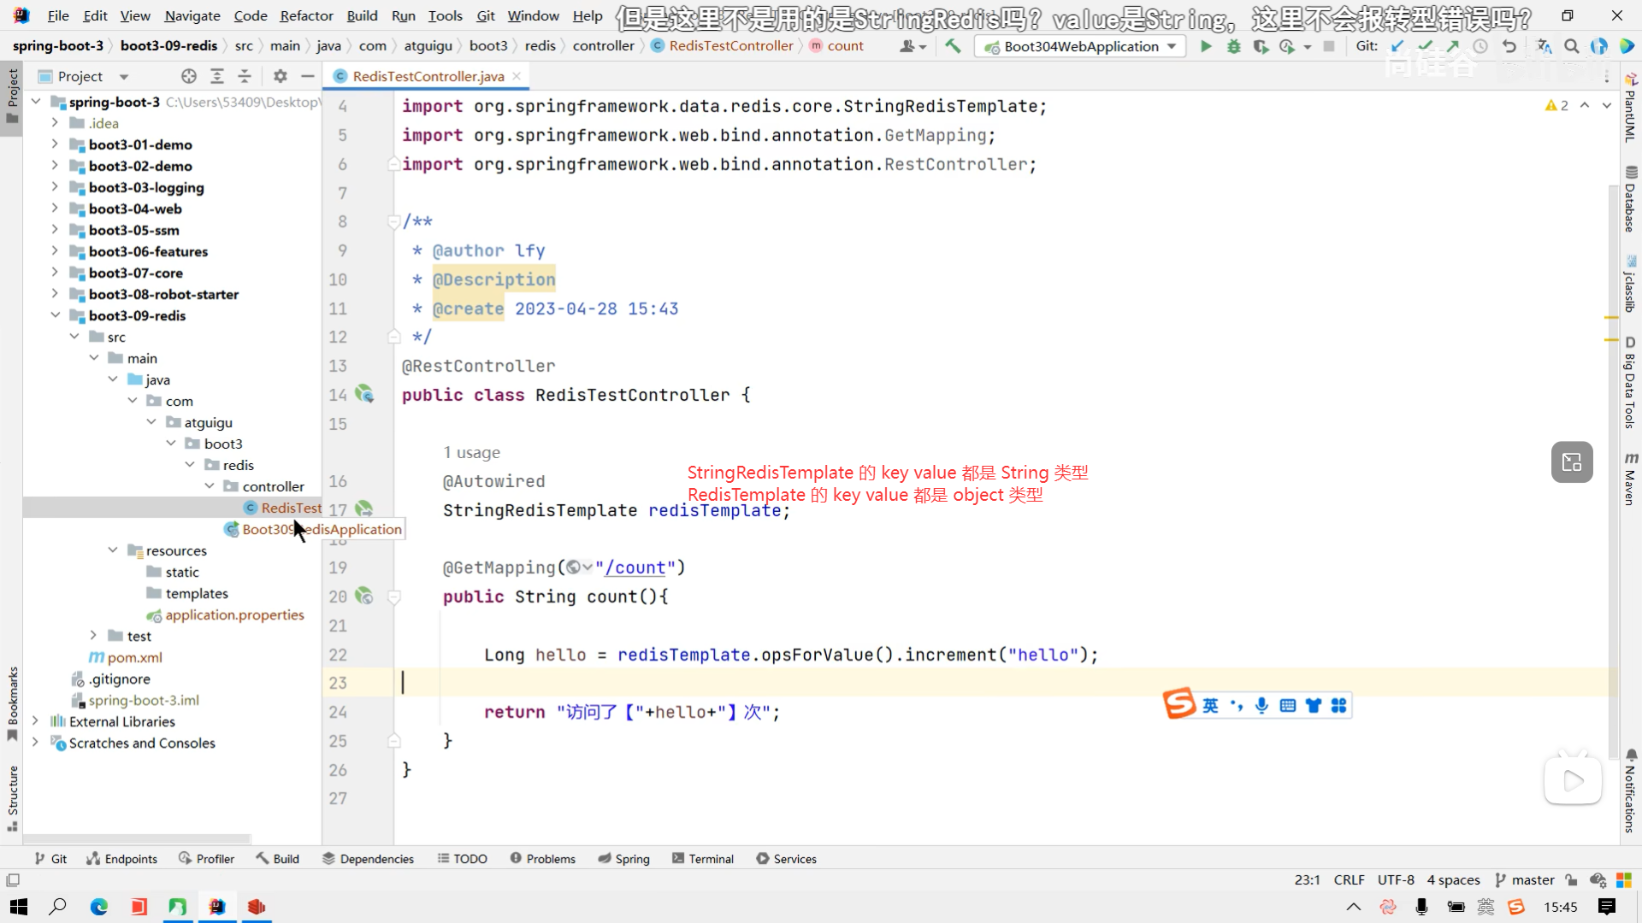Click the /count URL link

[x=635, y=567]
